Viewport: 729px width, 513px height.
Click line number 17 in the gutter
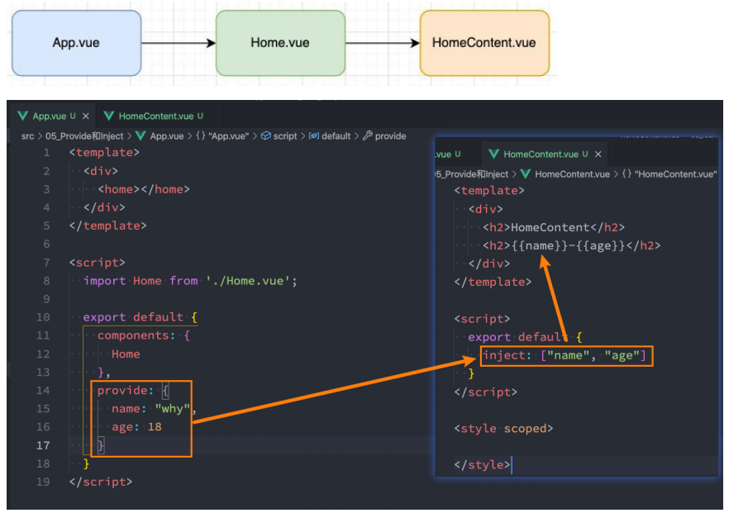click(x=43, y=445)
